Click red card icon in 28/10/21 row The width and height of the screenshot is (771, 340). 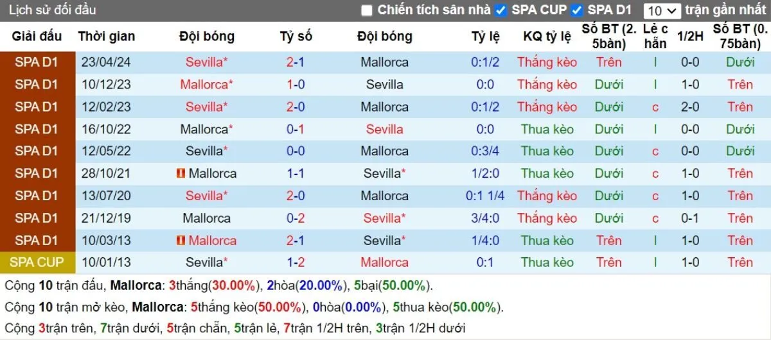coord(181,174)
